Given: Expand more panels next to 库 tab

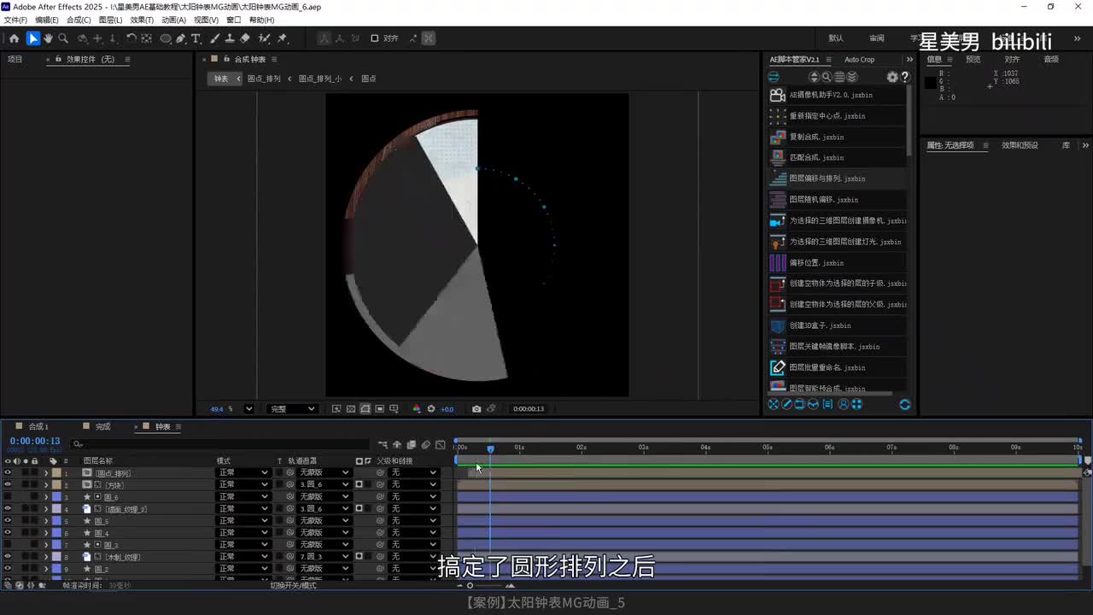Looking at the screenshot, I should [1085, 145].
